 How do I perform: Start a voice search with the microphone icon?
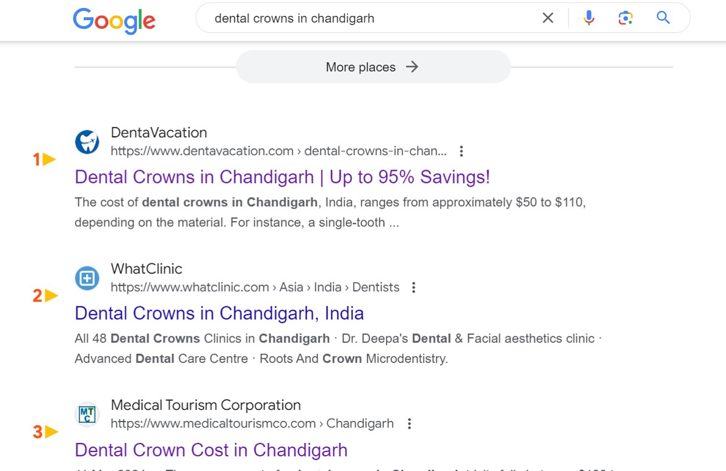point(588,18)
